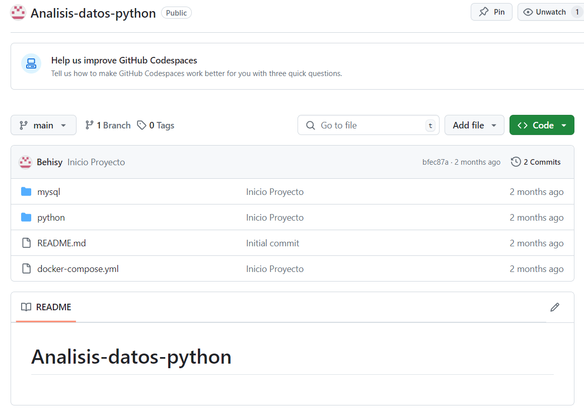The height and width of the screenshot is (412, 584).
Task: Edit the README using the pencil icon
Action: tap(555, 307)
